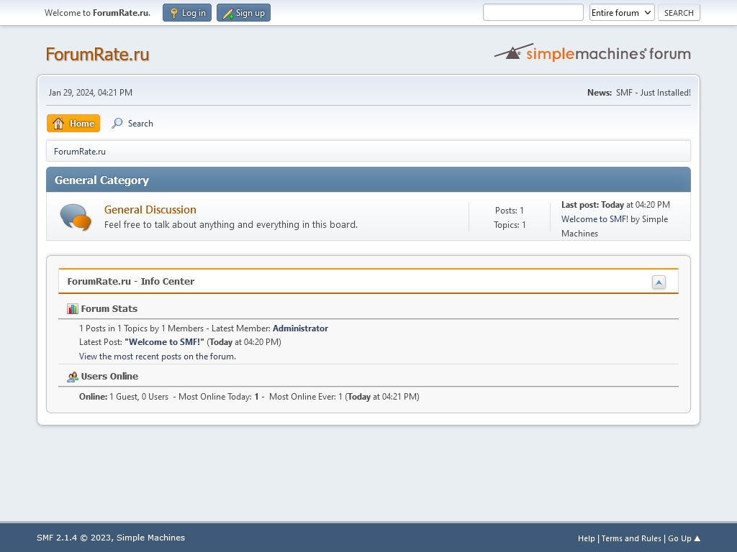Open the Administrator latest member profile
737x552 pixels.
click(300, 328)
